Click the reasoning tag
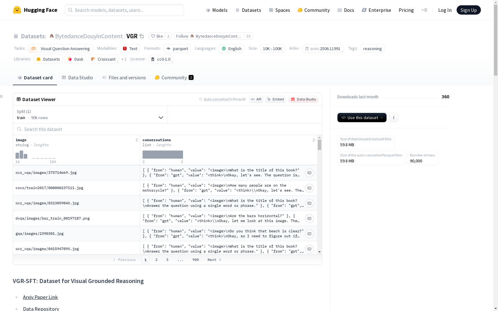498x311 pixels. tap(372, 49)
